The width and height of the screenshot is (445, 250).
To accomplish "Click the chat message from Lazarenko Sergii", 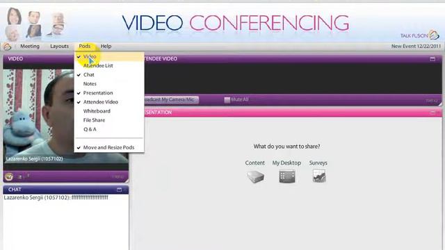I will coord(56,197).
